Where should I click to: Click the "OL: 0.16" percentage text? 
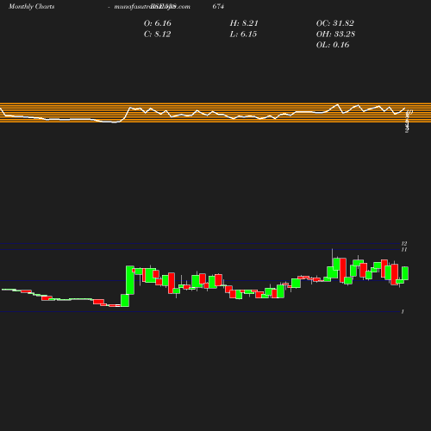[x=333, y=45]
